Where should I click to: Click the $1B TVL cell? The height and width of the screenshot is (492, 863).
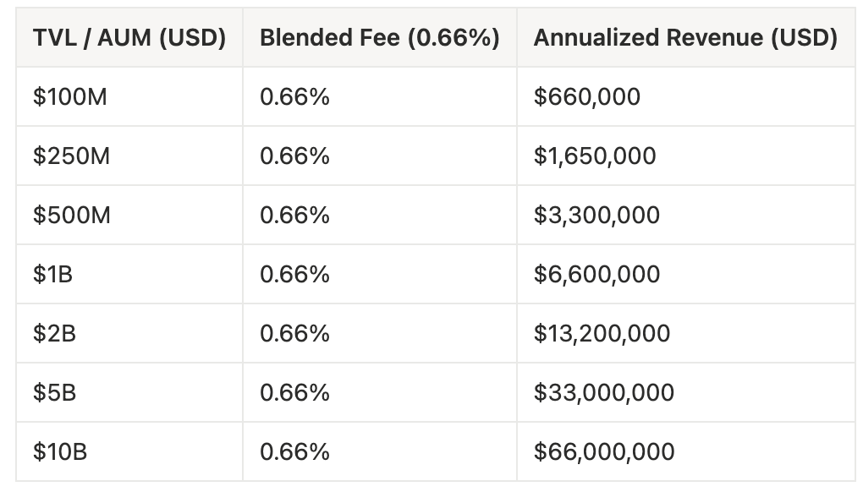52,275
